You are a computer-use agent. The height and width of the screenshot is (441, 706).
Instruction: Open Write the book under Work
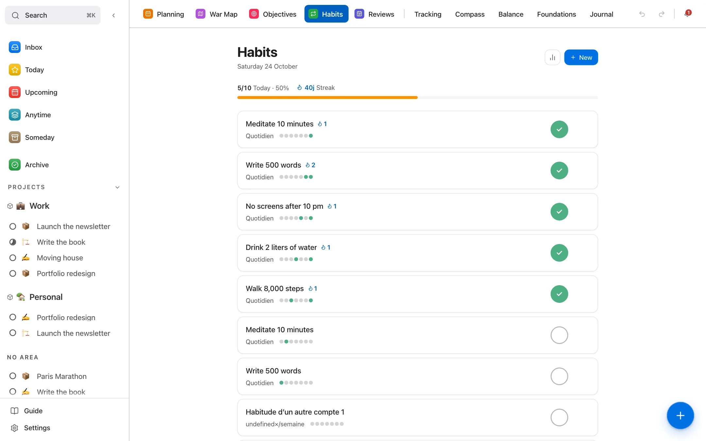click(61, 242)
